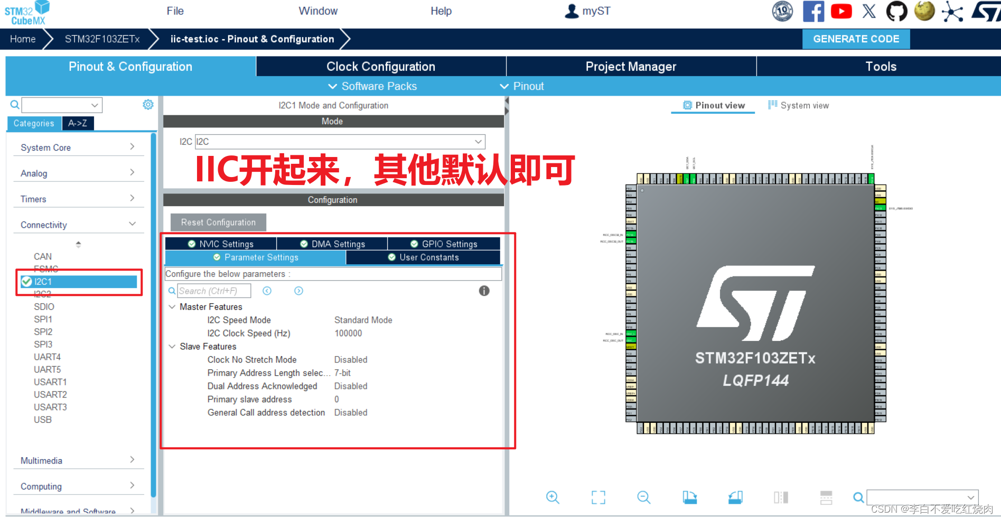Click the ST logo icon
The height and width of the screenshot is (519, 1001).
986,12
